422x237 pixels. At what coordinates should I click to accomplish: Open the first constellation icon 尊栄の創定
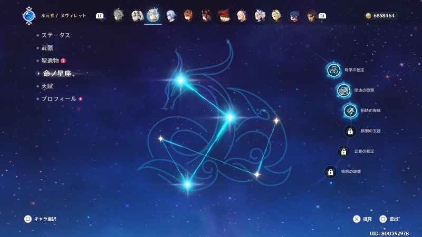coord(334,70)
